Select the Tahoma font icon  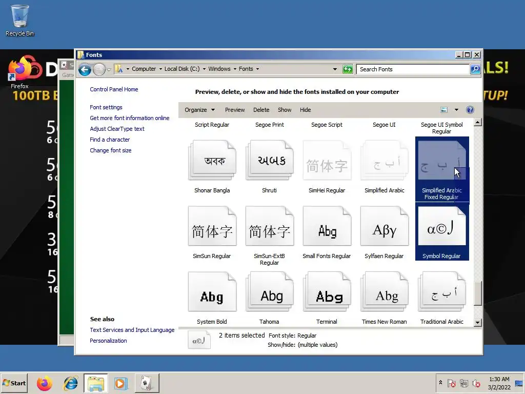coord(270,292)
